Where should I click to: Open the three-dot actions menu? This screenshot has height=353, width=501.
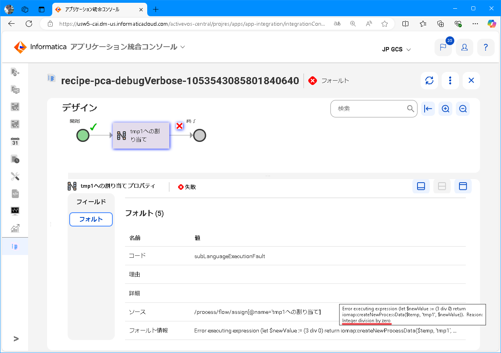point(450,81)
